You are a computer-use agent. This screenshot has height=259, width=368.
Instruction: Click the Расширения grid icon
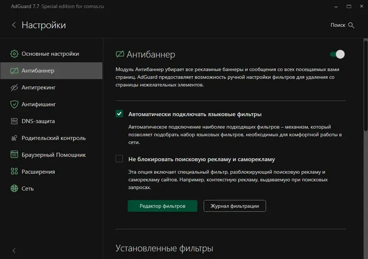14,172
